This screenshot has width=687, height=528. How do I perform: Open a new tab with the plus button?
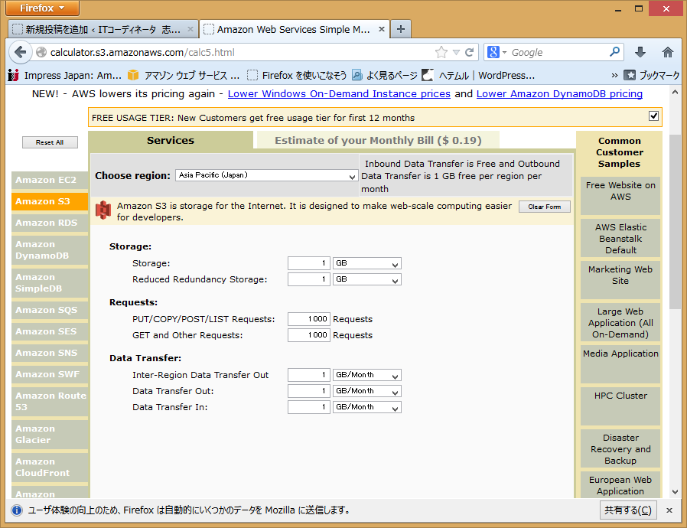click(x=400, y=29)
